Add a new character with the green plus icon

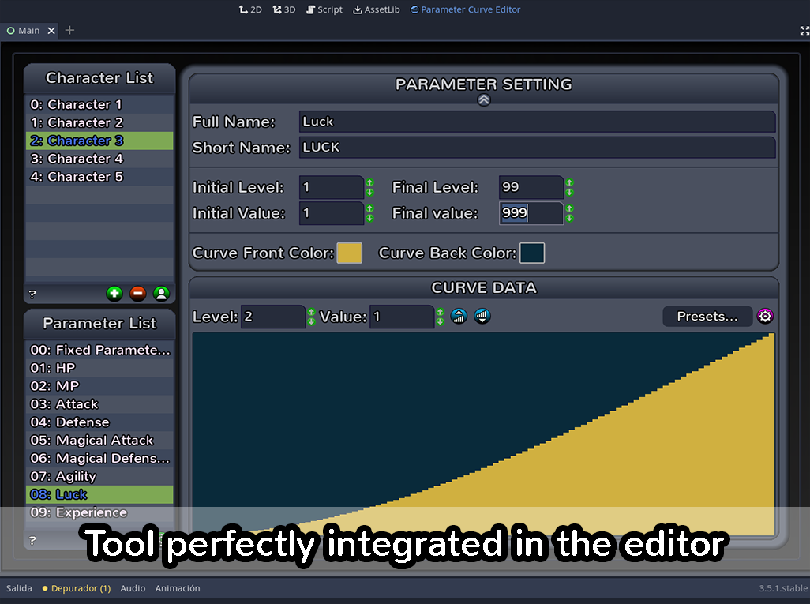114,294
